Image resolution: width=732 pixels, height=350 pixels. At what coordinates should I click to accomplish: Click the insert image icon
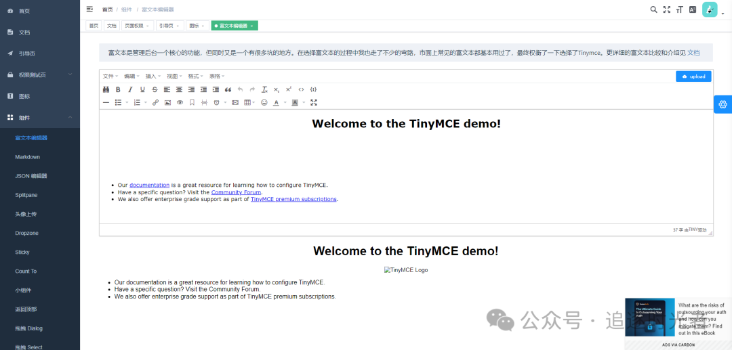pyautogui.click(x=167, y=103)
